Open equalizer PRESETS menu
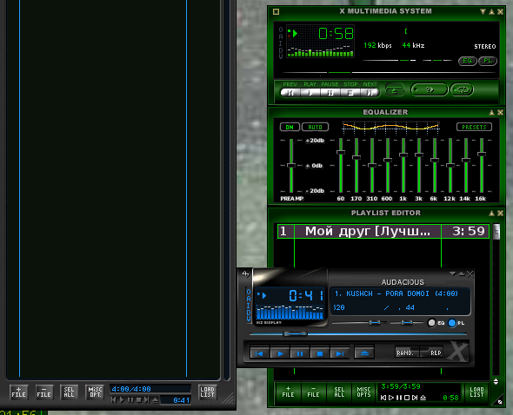This screenshot has width=513, height=415. pyautogui.click(x=474, y=127)
